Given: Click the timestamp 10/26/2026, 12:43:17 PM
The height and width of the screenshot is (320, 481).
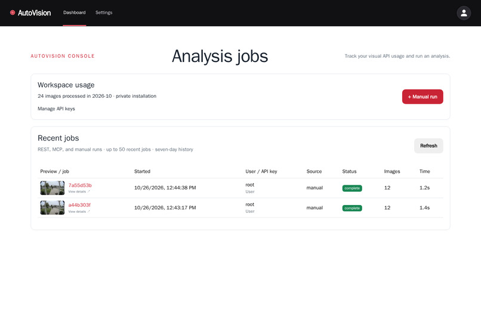Looking at the screenshot, I should [x=165, y=207].
